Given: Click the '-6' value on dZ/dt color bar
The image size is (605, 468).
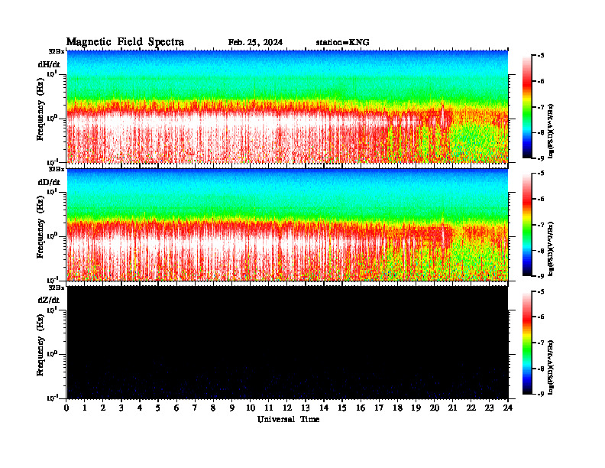Looking at the screenshot, I should tap(540, 317).
